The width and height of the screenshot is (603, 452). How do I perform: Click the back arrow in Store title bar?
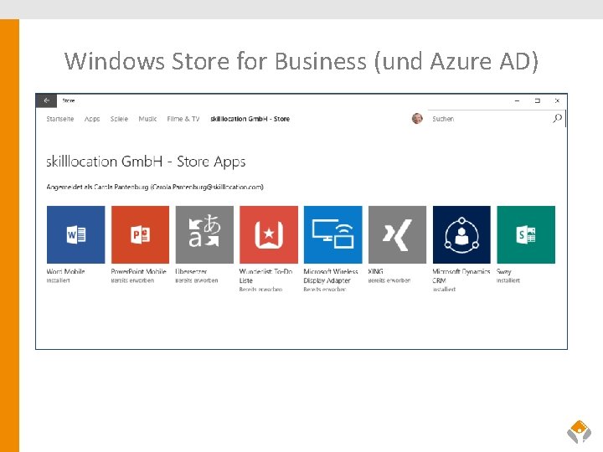pyautogui.click(x=47, y=100)
